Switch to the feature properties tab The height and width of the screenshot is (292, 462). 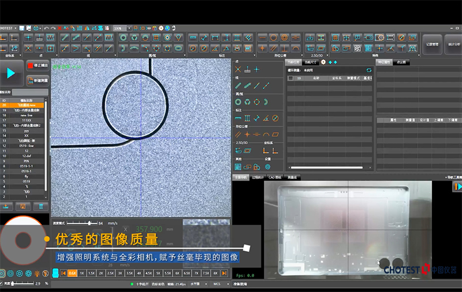pos(384,62)
